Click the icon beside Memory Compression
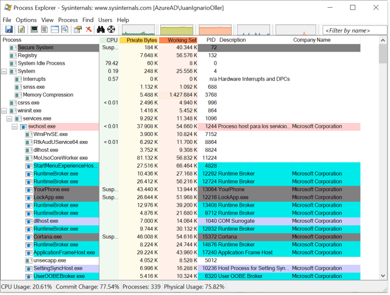Viewport: 390px width, 295px height. 18,95
